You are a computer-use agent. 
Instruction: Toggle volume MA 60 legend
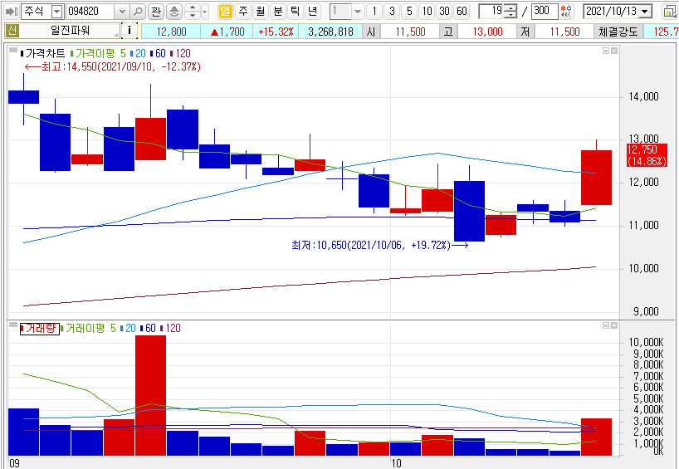(x=148, y=328)
